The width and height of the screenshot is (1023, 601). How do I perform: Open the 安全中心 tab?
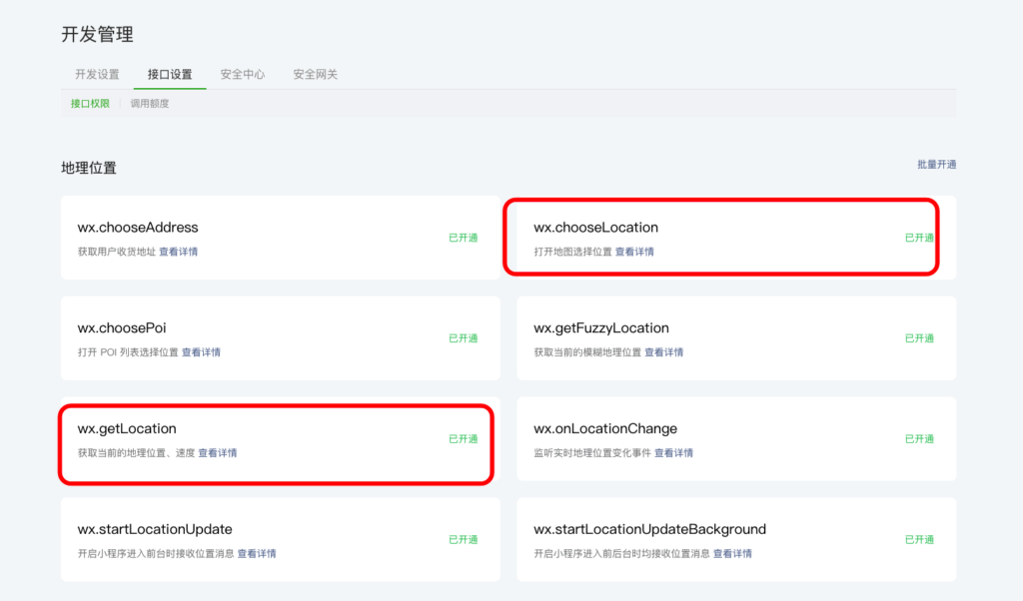point(243,75)
